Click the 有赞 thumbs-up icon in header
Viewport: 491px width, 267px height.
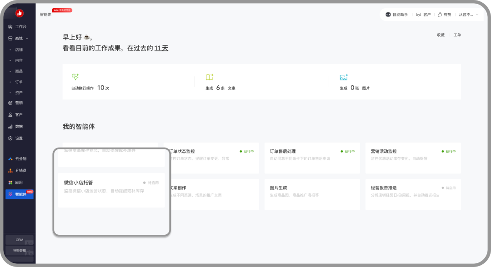(440, 15)
